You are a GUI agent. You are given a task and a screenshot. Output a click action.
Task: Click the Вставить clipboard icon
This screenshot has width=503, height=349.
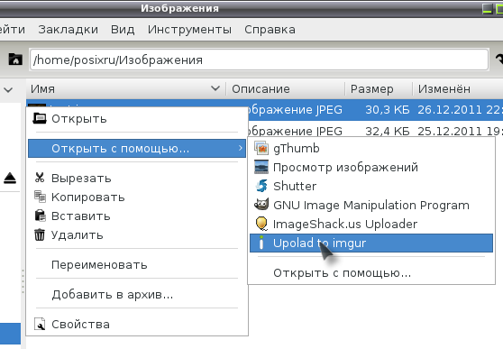[40, 216]
